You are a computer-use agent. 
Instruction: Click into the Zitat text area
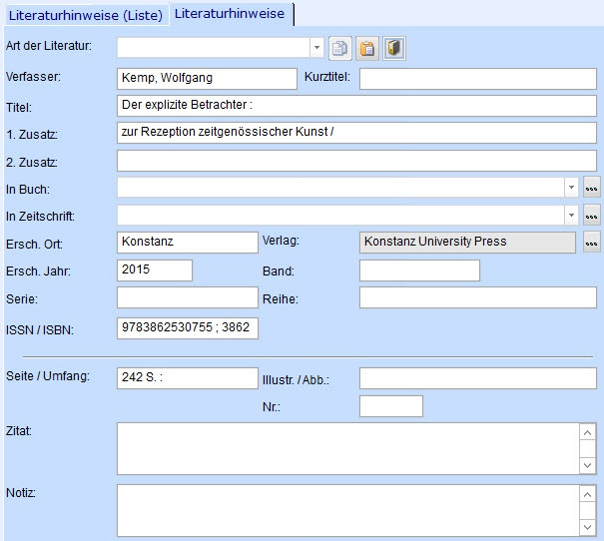coord(347,448)
